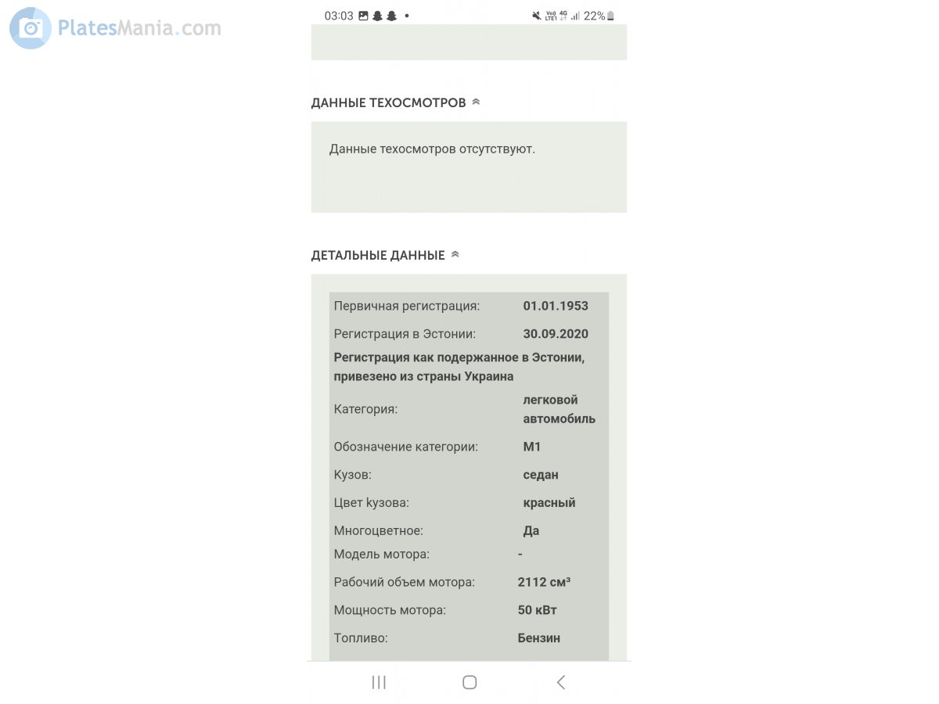Tap the 4G data indicator icon
939x704 pixels.
(x=563, y=16)
